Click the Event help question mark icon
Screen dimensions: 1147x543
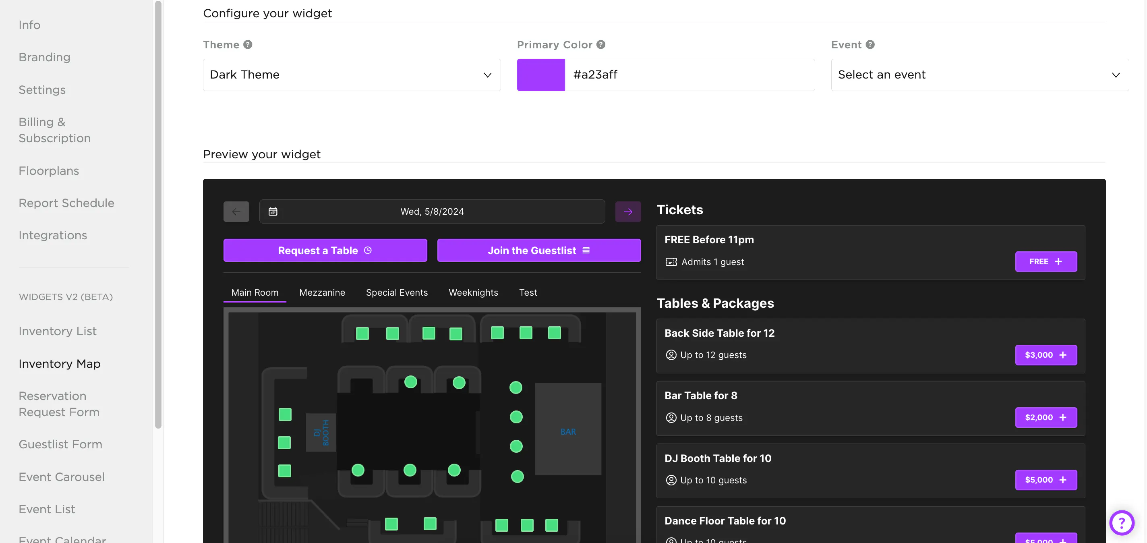(870, 45)
